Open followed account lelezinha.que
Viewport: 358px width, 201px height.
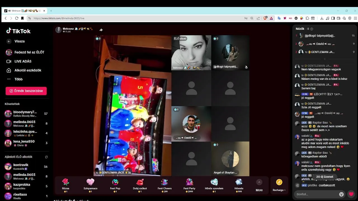26,133
